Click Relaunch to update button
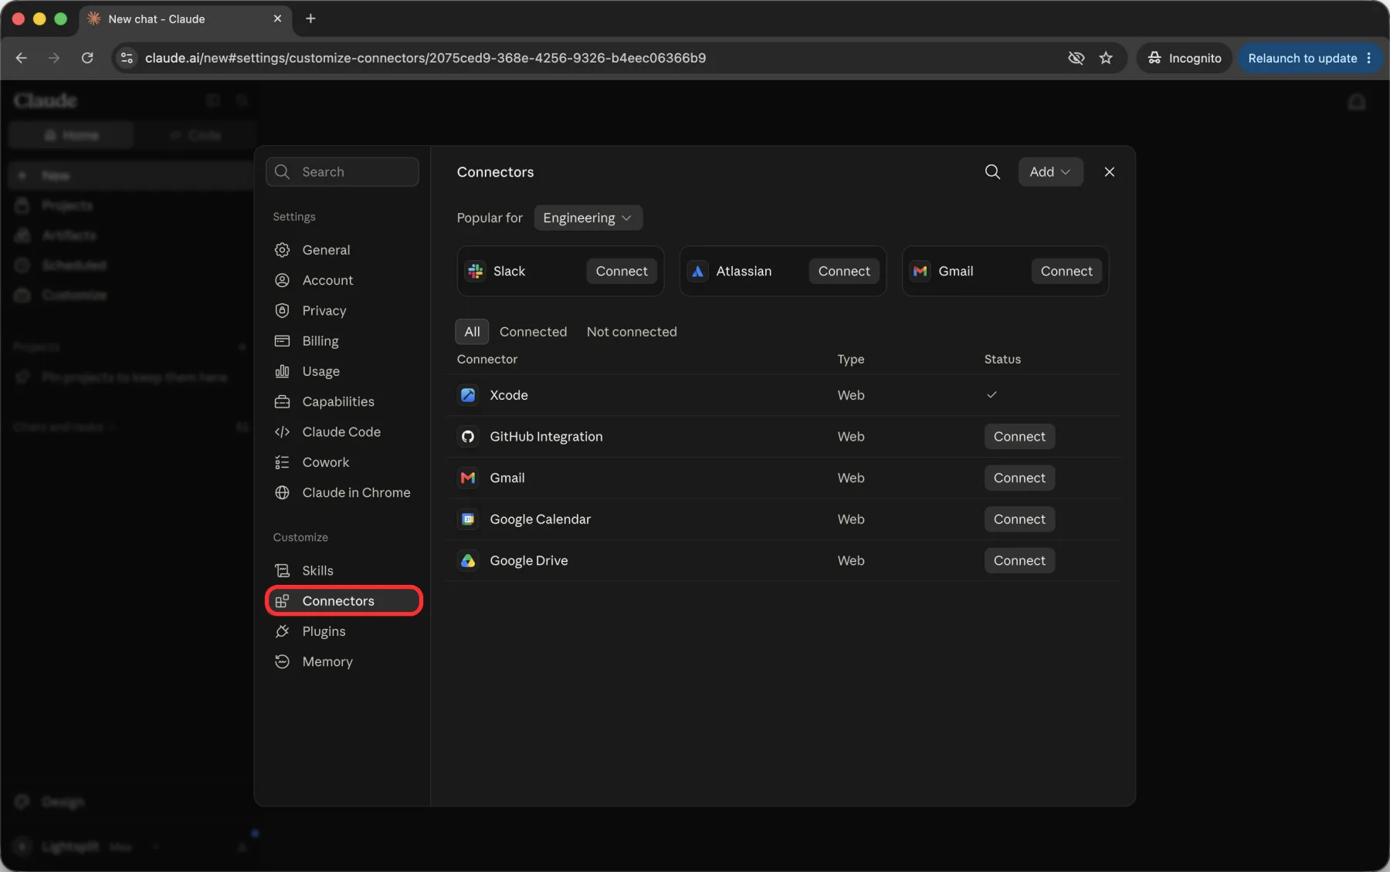 point(1310,58)
